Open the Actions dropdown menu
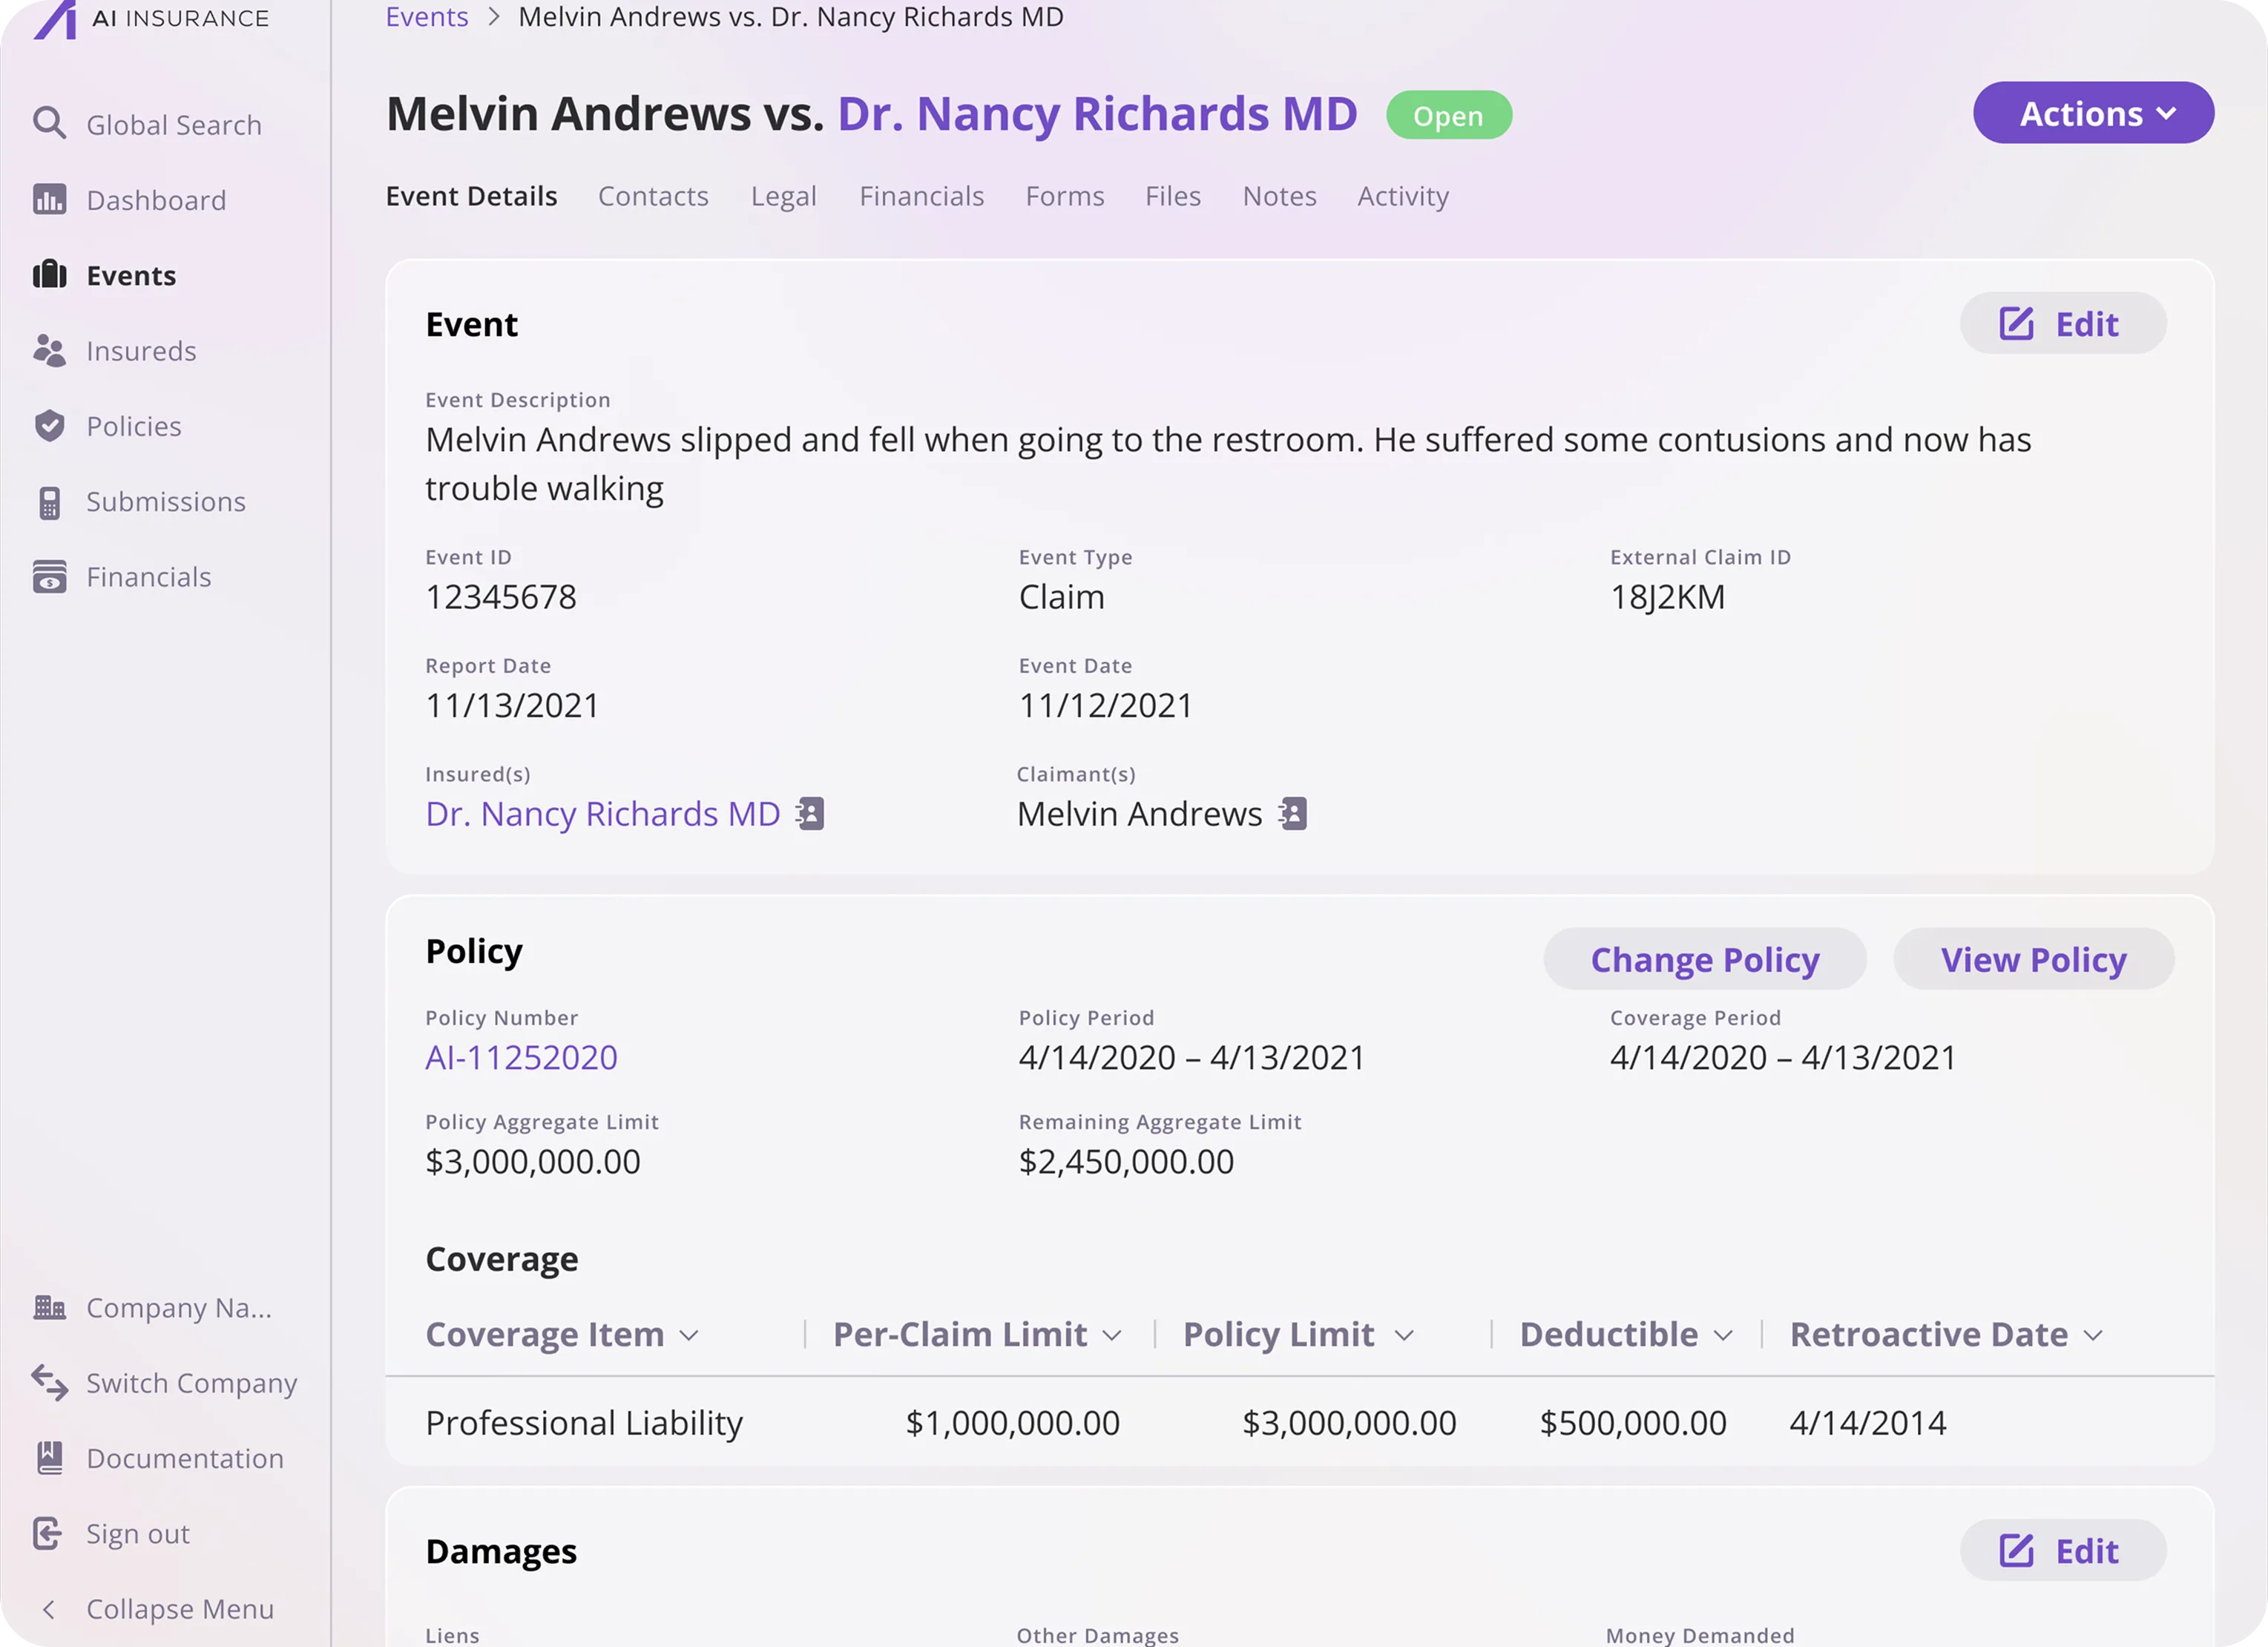Viewport: 2268px width, 1647px height. click(2093, 113)
